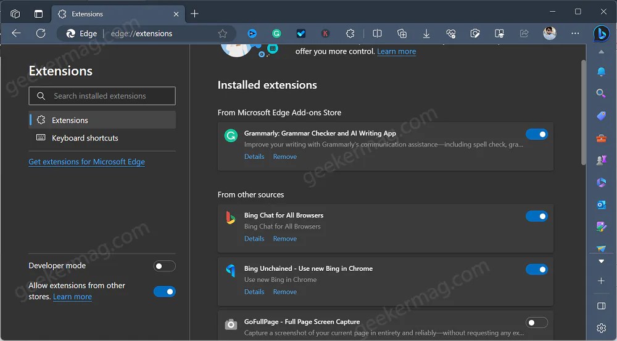Go back with the back arrow

pyautogui.click(x=16, y=33)
